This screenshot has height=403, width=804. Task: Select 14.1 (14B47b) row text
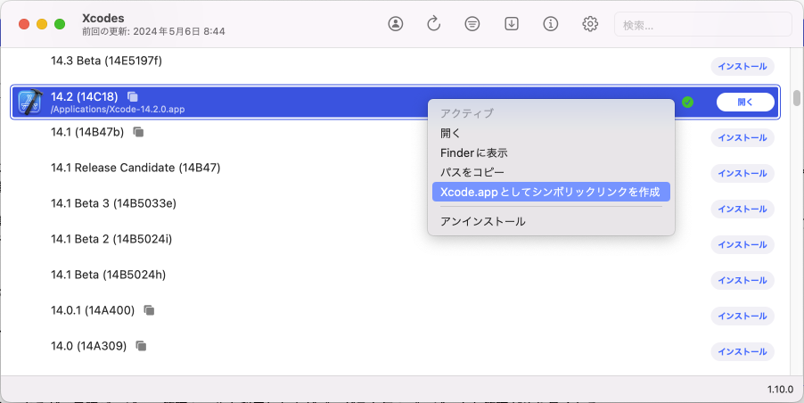87,132
